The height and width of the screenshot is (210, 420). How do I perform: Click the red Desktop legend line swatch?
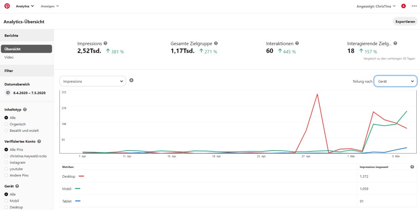81,176
